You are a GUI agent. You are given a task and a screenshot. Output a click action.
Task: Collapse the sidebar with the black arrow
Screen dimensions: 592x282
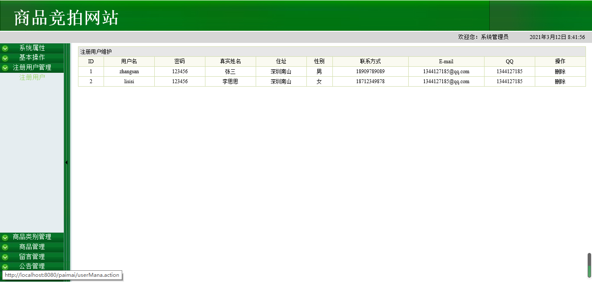(x=66, y=162)
